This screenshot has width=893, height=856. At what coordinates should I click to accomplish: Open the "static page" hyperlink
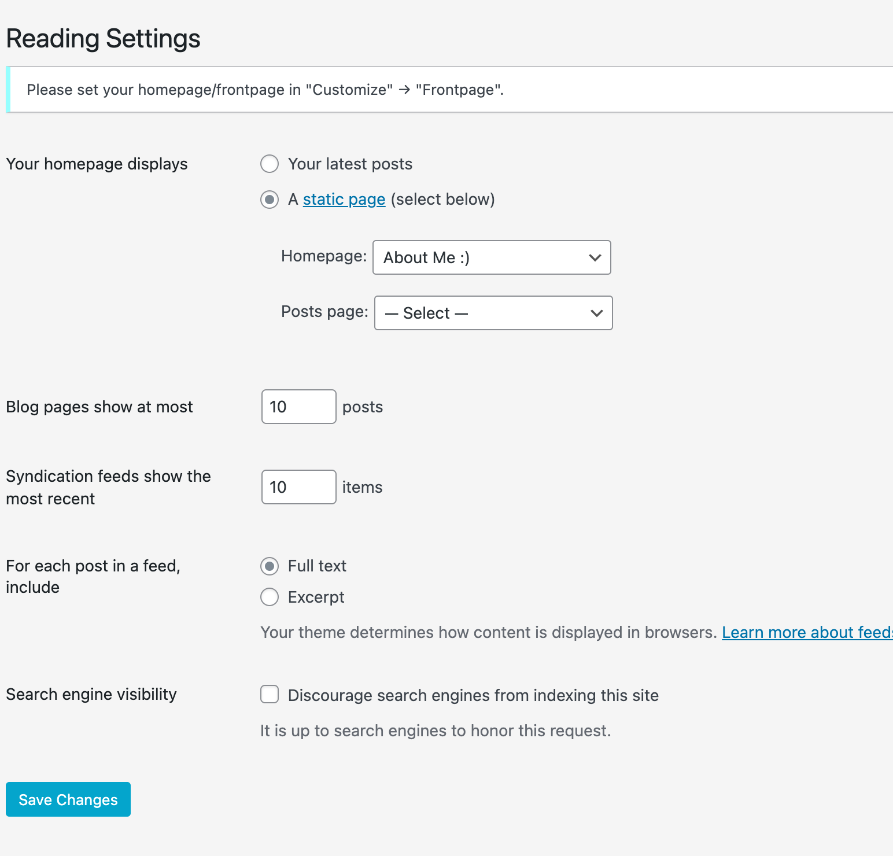[x=344, y=200]
